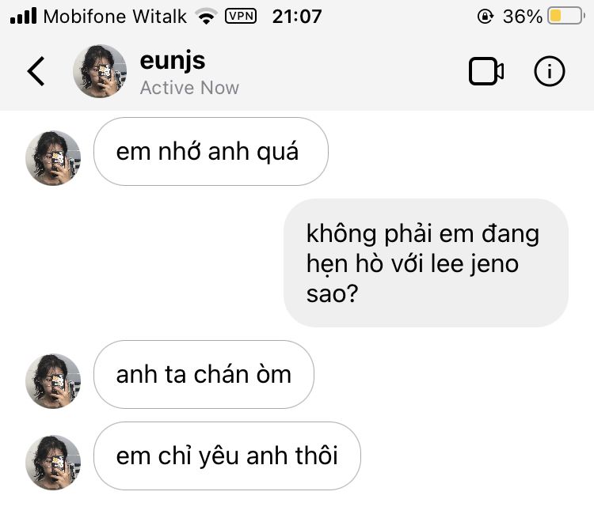Tap the eunjs username in the header
This screenshot has width=594, height=518.
pyautogui.click(x=173, y=61)
